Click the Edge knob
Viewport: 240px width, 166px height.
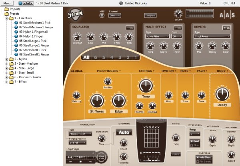coord(119,101)
